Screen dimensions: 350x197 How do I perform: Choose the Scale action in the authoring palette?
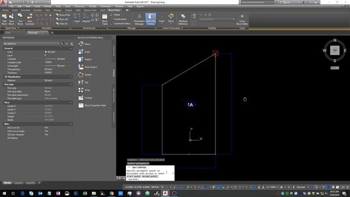coord(84,51)
